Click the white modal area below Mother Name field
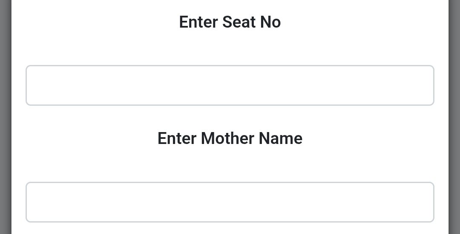 (230, 228)
